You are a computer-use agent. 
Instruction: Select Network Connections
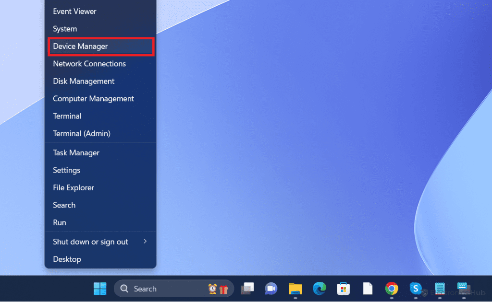coord(89,63)
